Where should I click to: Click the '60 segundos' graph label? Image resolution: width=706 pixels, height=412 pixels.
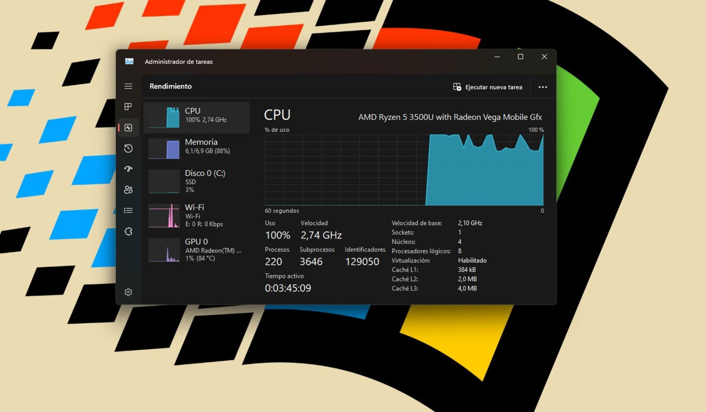[282, 211]
